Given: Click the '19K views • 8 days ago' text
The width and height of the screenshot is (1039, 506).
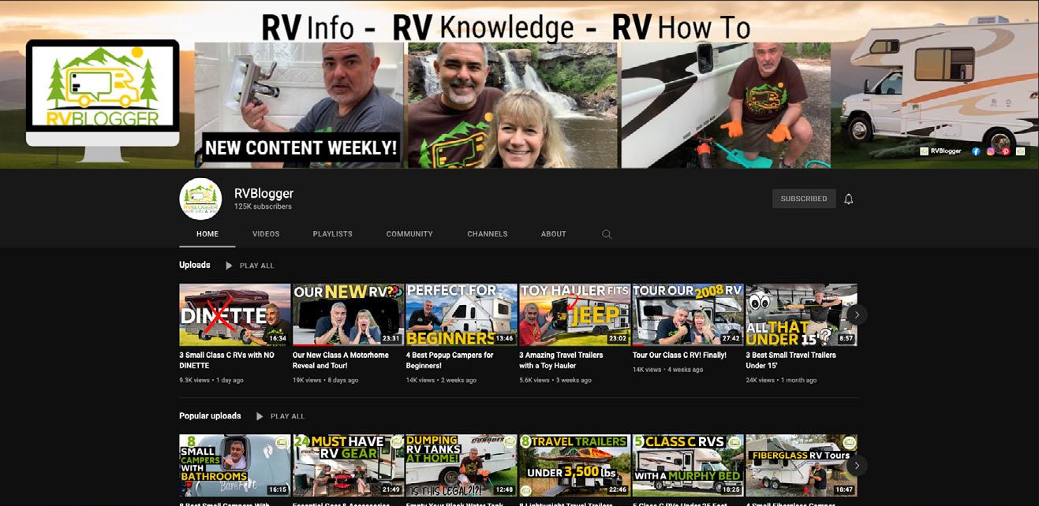Looking at the screenshot, I should [325, 380].
